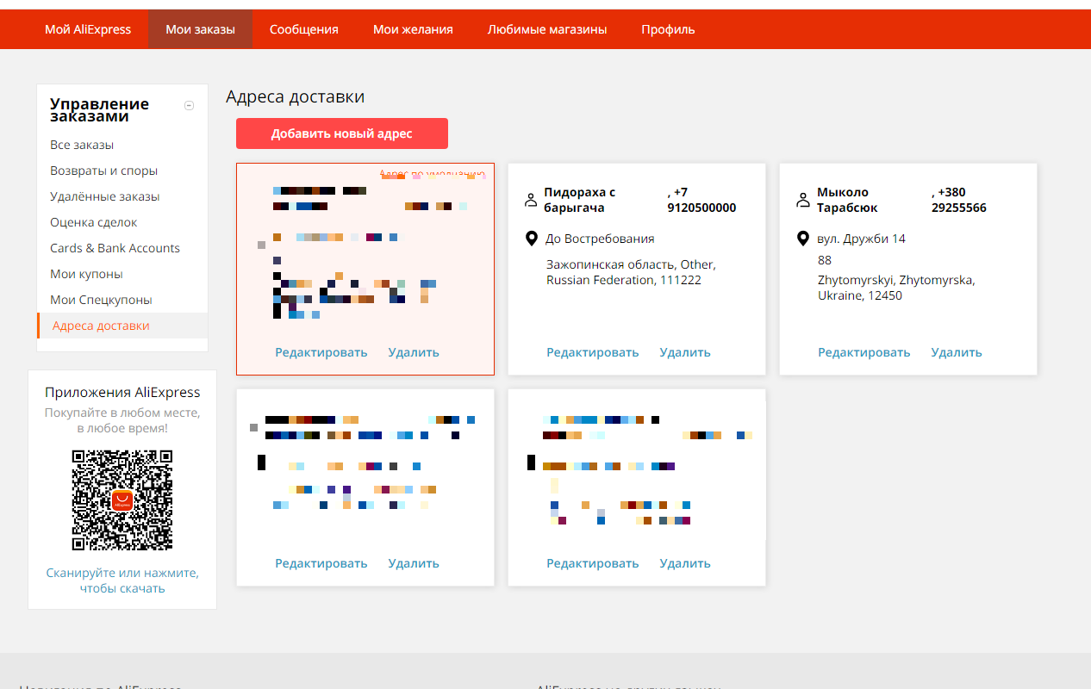Click the Приложения AliExpress heading
The width and height of the screenshot is (1091, 689).
click(122, 392)
